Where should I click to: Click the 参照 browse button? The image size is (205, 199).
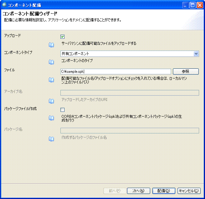tap(186, 72)
